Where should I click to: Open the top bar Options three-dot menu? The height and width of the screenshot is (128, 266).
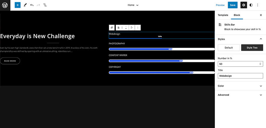point(258,5)
